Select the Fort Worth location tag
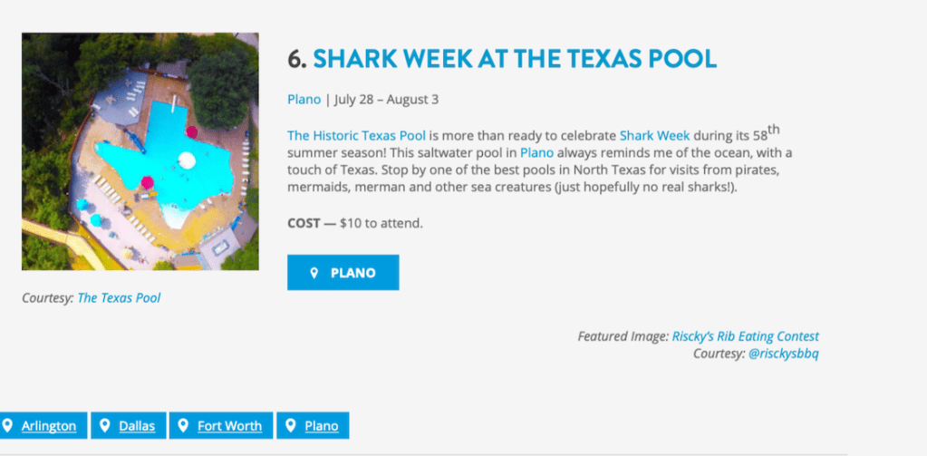Image resolution: width=927 pixels, height=456 pixels. pyautogui.click(x=229, y=426)
